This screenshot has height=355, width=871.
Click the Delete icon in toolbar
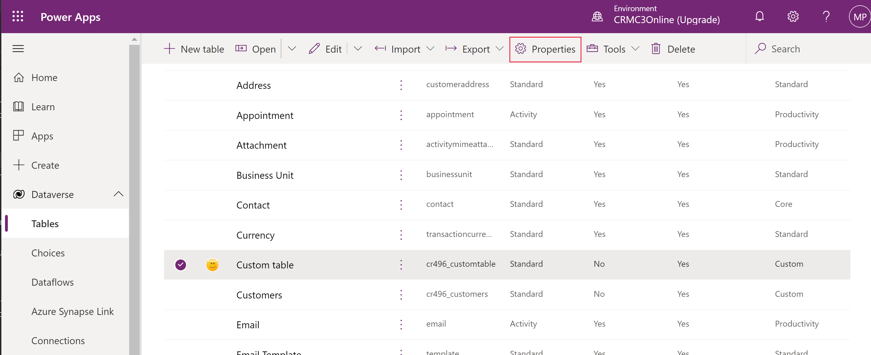coord(656,49)
